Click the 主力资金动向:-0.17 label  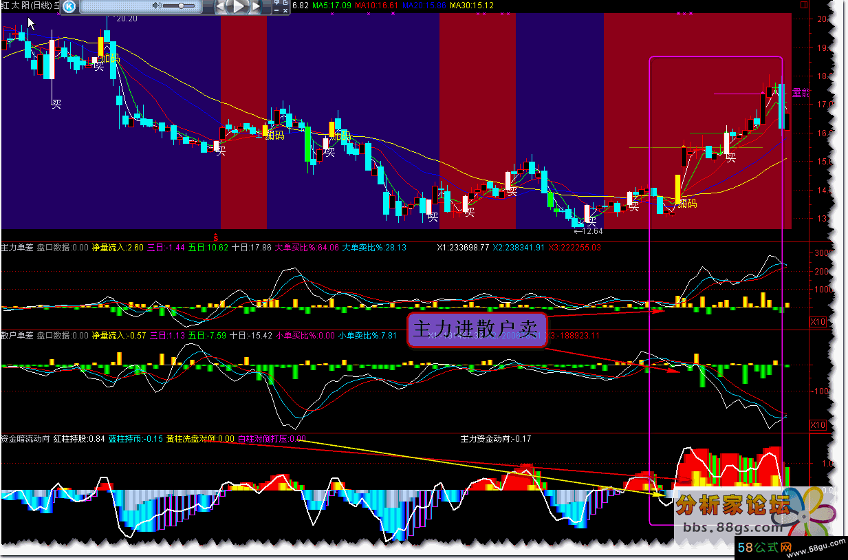coord(496,438)
